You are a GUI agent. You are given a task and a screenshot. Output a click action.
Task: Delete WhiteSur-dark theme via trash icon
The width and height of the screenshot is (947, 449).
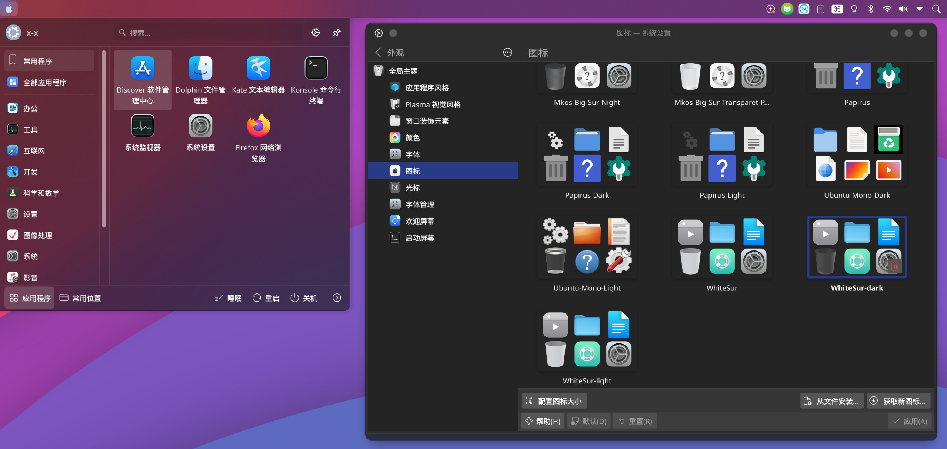pos(895,266)
